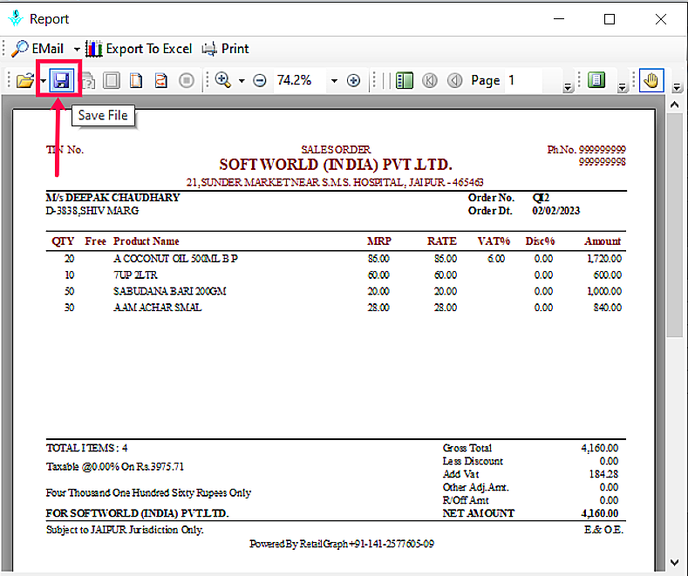The image size is (688, 576).
Task: Select the single page view icon
Action: (x=112, y=81)
